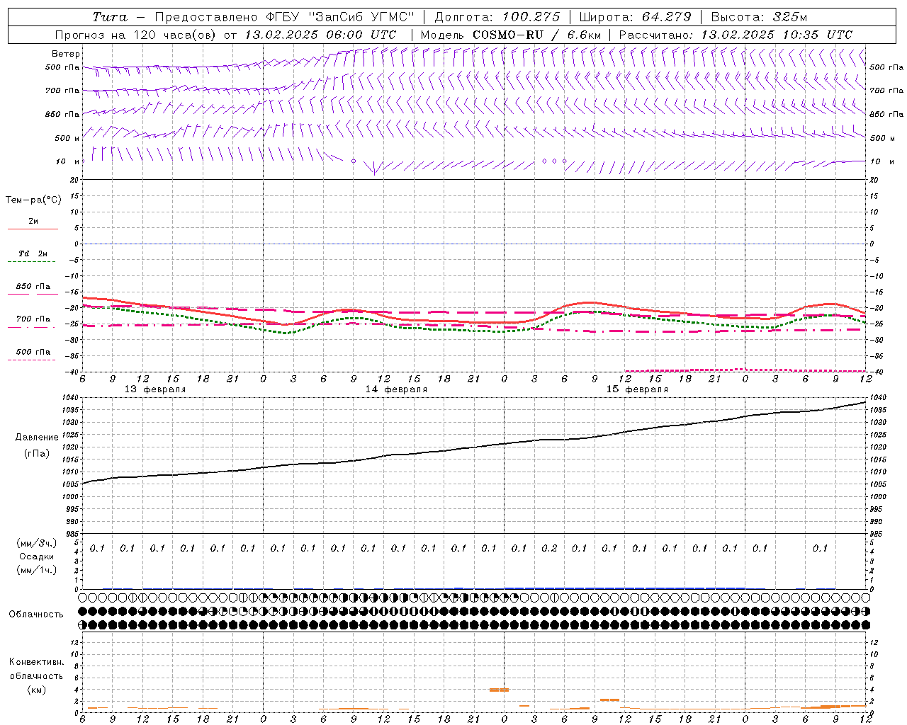Image resolution: width=907 pixels, height=725 pixels.
Task: Click the "Конвективн." convective cloud label
Action: pos(36,662)
